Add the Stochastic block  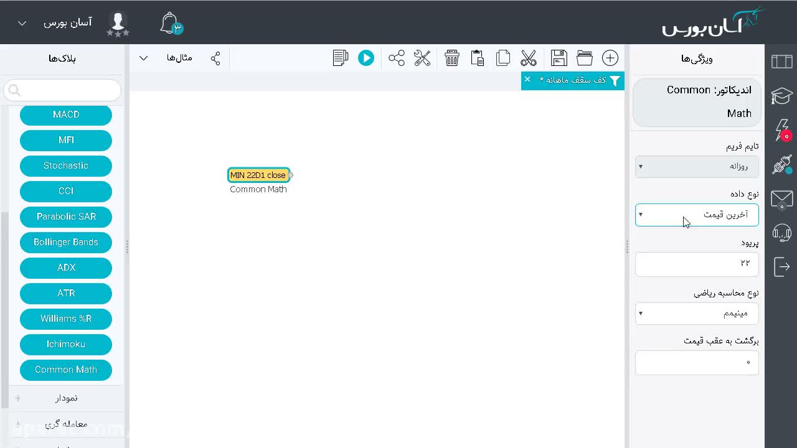coord(66,166)
